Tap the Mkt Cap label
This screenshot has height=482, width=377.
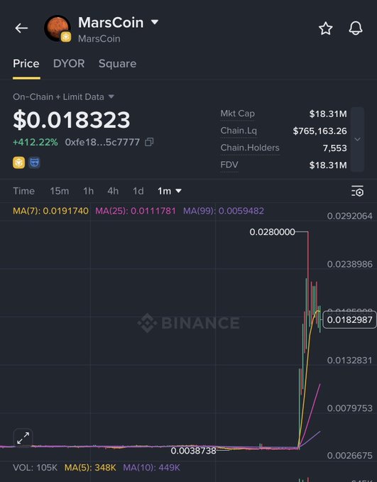237,114
